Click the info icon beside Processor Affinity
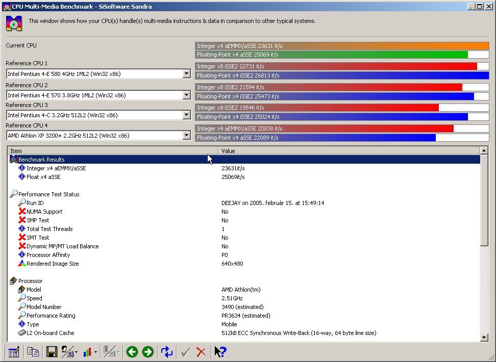The image size is (496, 362). (x=22, y=254)
